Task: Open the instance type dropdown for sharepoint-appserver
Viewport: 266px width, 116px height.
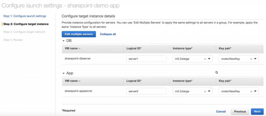Action: point(209,91)
